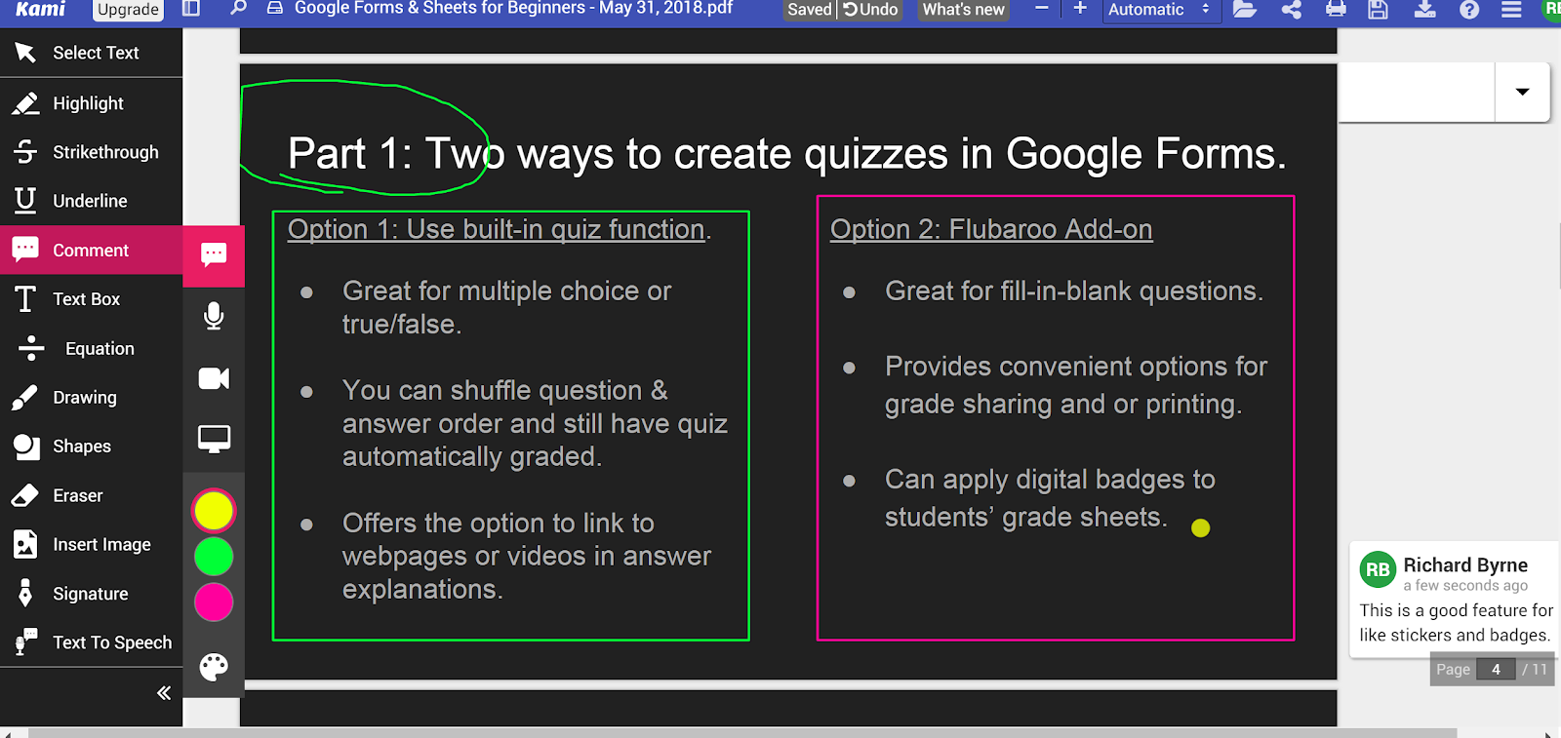Collapse the left toolbar with double chevron
The height and width of the screenshot is (738, 1561).
(x=164, y=693)
